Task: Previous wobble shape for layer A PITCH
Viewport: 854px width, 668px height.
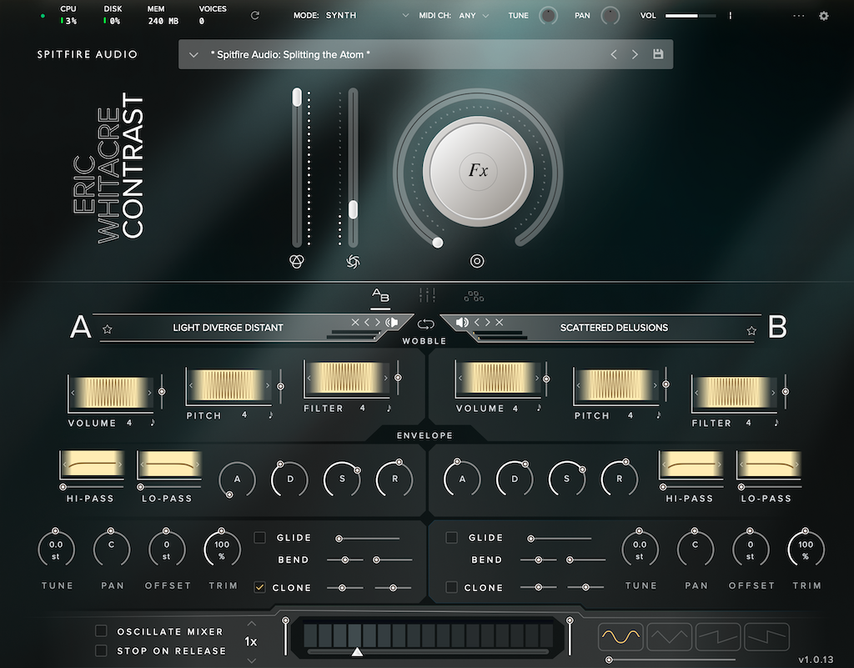Action: (191, 385)
